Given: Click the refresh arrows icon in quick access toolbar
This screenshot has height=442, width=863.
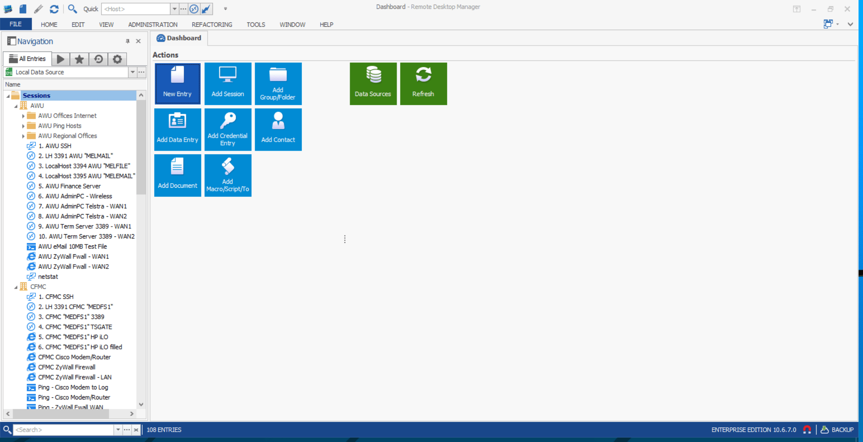Looking at the screenshot, I should pos(54,9).
